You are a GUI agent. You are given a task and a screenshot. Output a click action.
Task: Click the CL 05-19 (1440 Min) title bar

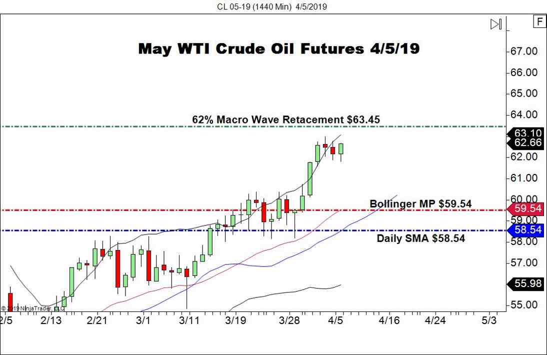point(273,6)
